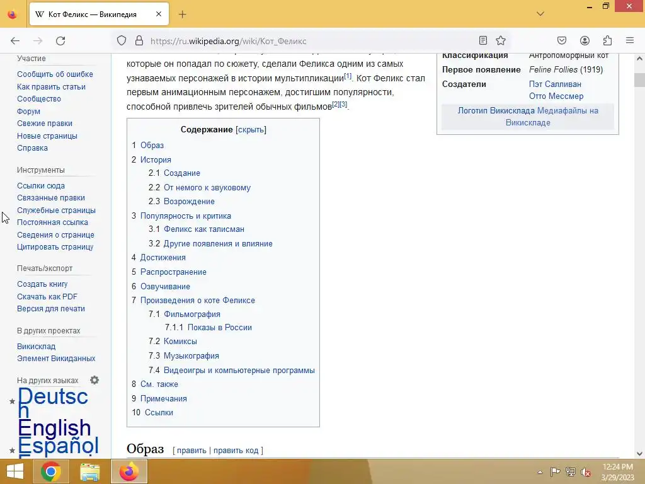
Task: Click Firefox icon in the taskbar
Action: point(128,471)
